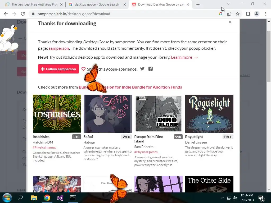271x203 pixels.
Task: Open the Sofia? game thumbnail
Action: [x=108, y=114]
